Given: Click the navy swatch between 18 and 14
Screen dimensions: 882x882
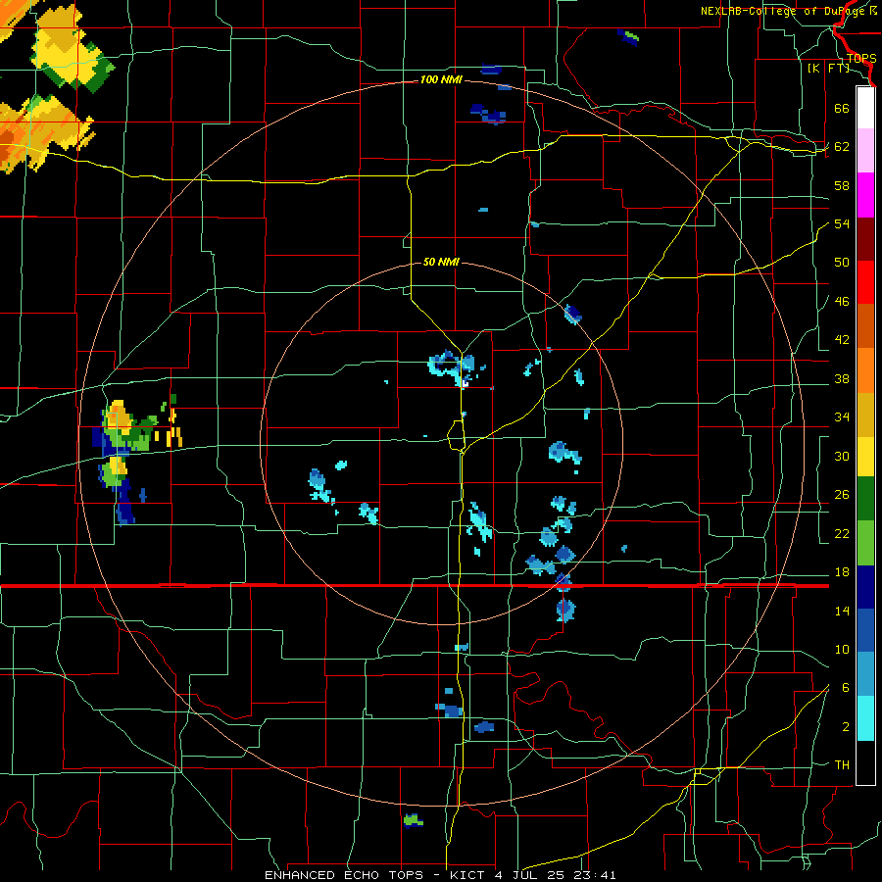Looking at the screenshot, I should point(865,587).
